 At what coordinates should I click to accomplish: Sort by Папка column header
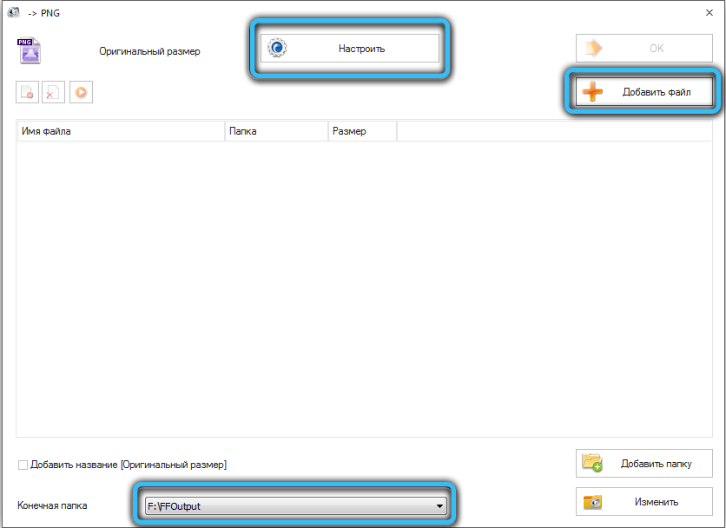click(276, 131)
